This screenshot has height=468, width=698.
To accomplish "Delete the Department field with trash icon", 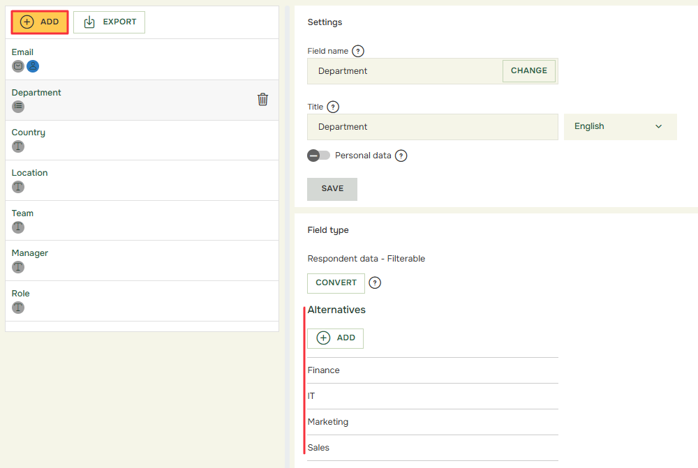I will click(x=262, y=99).
